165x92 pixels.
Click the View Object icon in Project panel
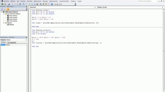pos(5,9)
